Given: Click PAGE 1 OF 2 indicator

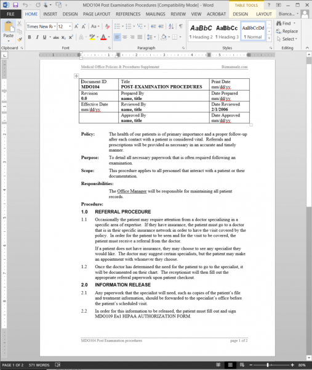Looking at the screenshot, I should 13,365.
